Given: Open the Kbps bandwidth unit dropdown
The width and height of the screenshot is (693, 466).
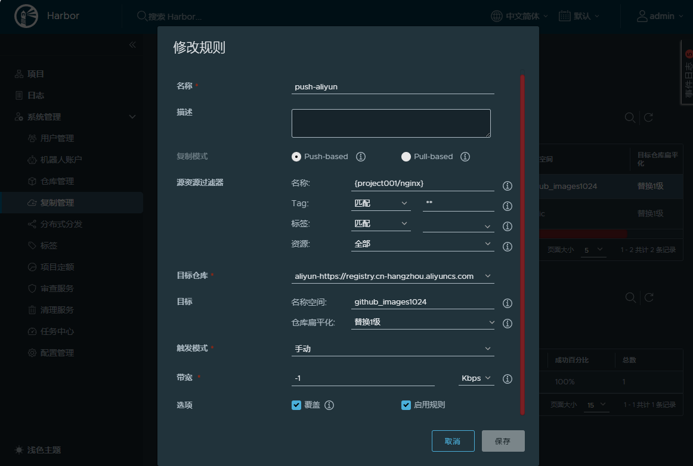Looking at the screenshot, I should [x=476, y=378].
